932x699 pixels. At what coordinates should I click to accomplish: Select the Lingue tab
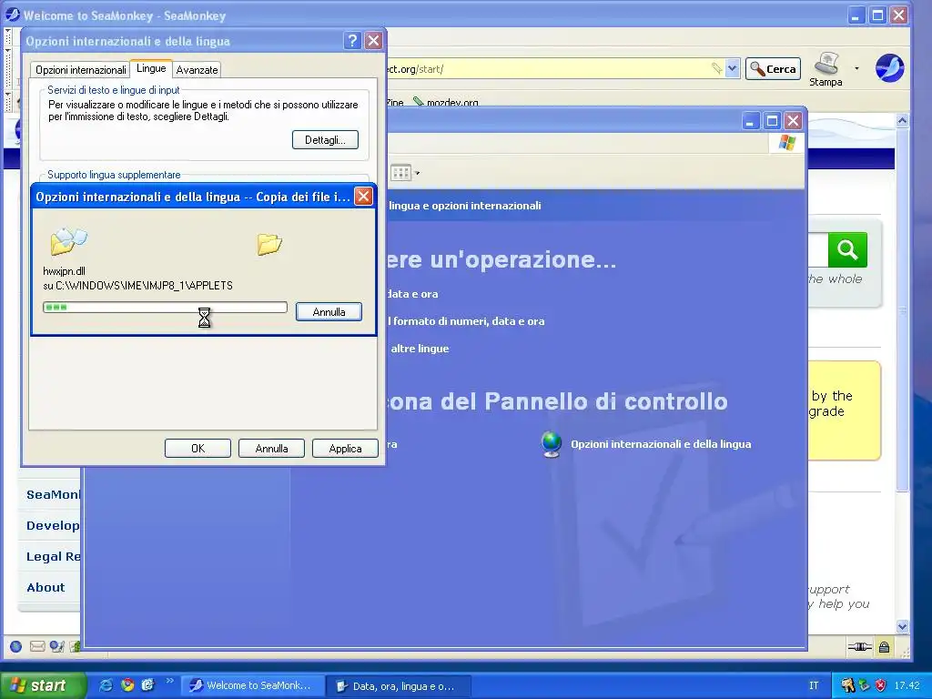point(151,68)
